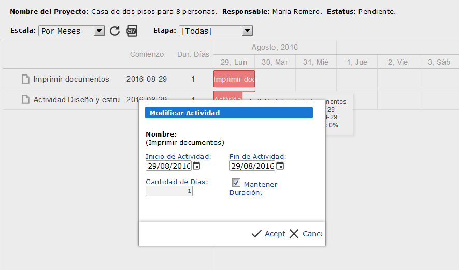Edit the Inicio de Actividad date field
The image size is (459, 270).
(x=168, y=166)
